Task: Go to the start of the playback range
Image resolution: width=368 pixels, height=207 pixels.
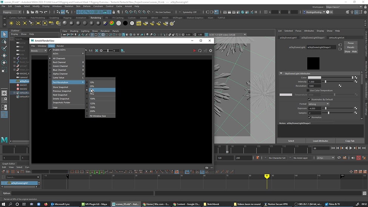Action: (x=333, y=148)
